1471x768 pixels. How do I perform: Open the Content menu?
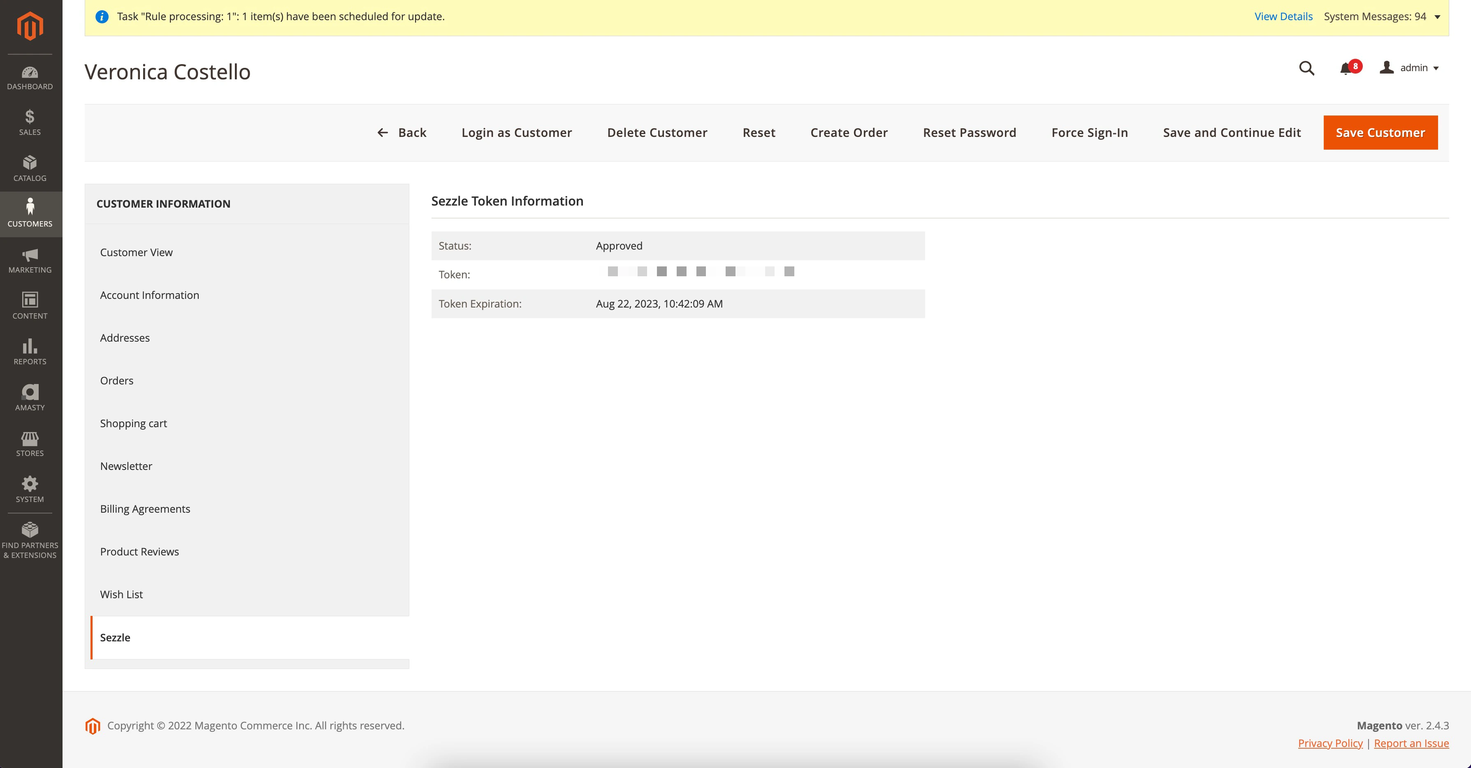[x=30, y=306]
